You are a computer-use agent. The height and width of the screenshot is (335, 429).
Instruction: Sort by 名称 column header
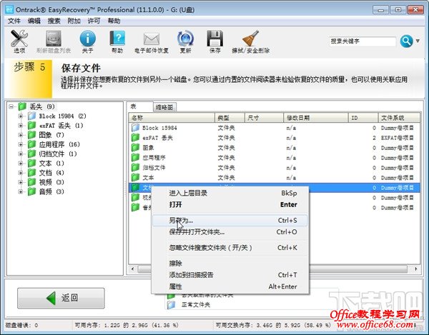(x=172, y=118)
